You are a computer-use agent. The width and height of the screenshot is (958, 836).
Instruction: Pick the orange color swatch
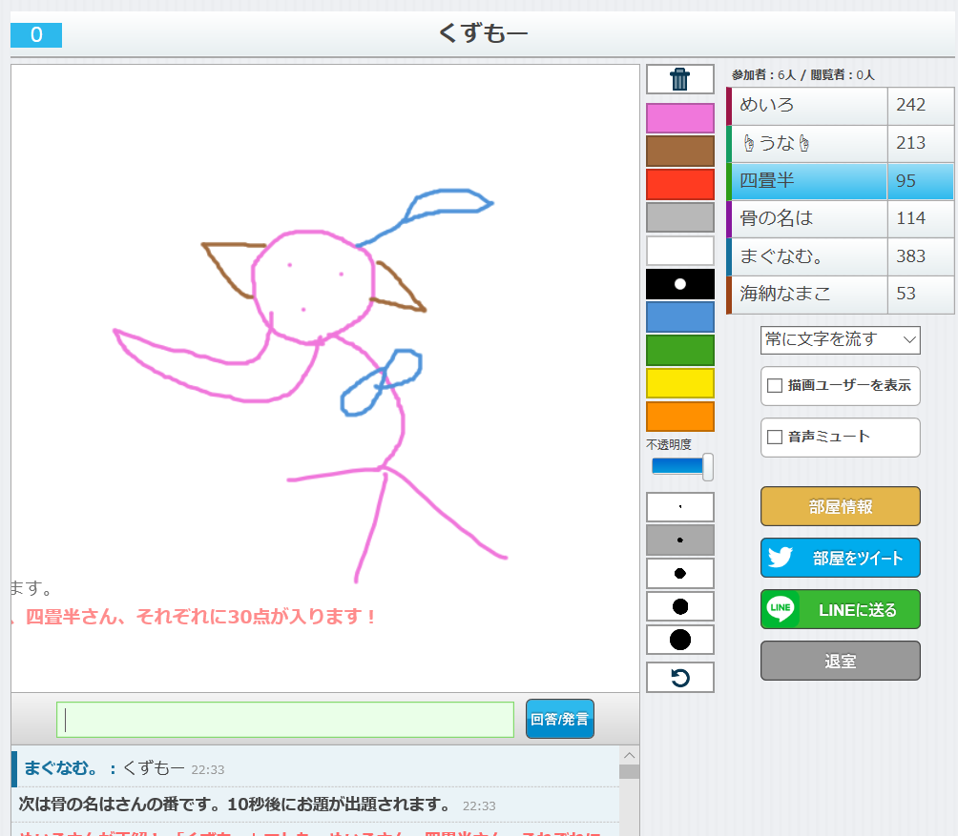click(x=680, y=417)
